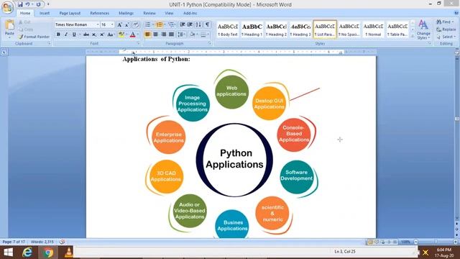This screenshot has height=259, width=460.
Task: Switch to Page Layout tab
Action: [70, 13]
